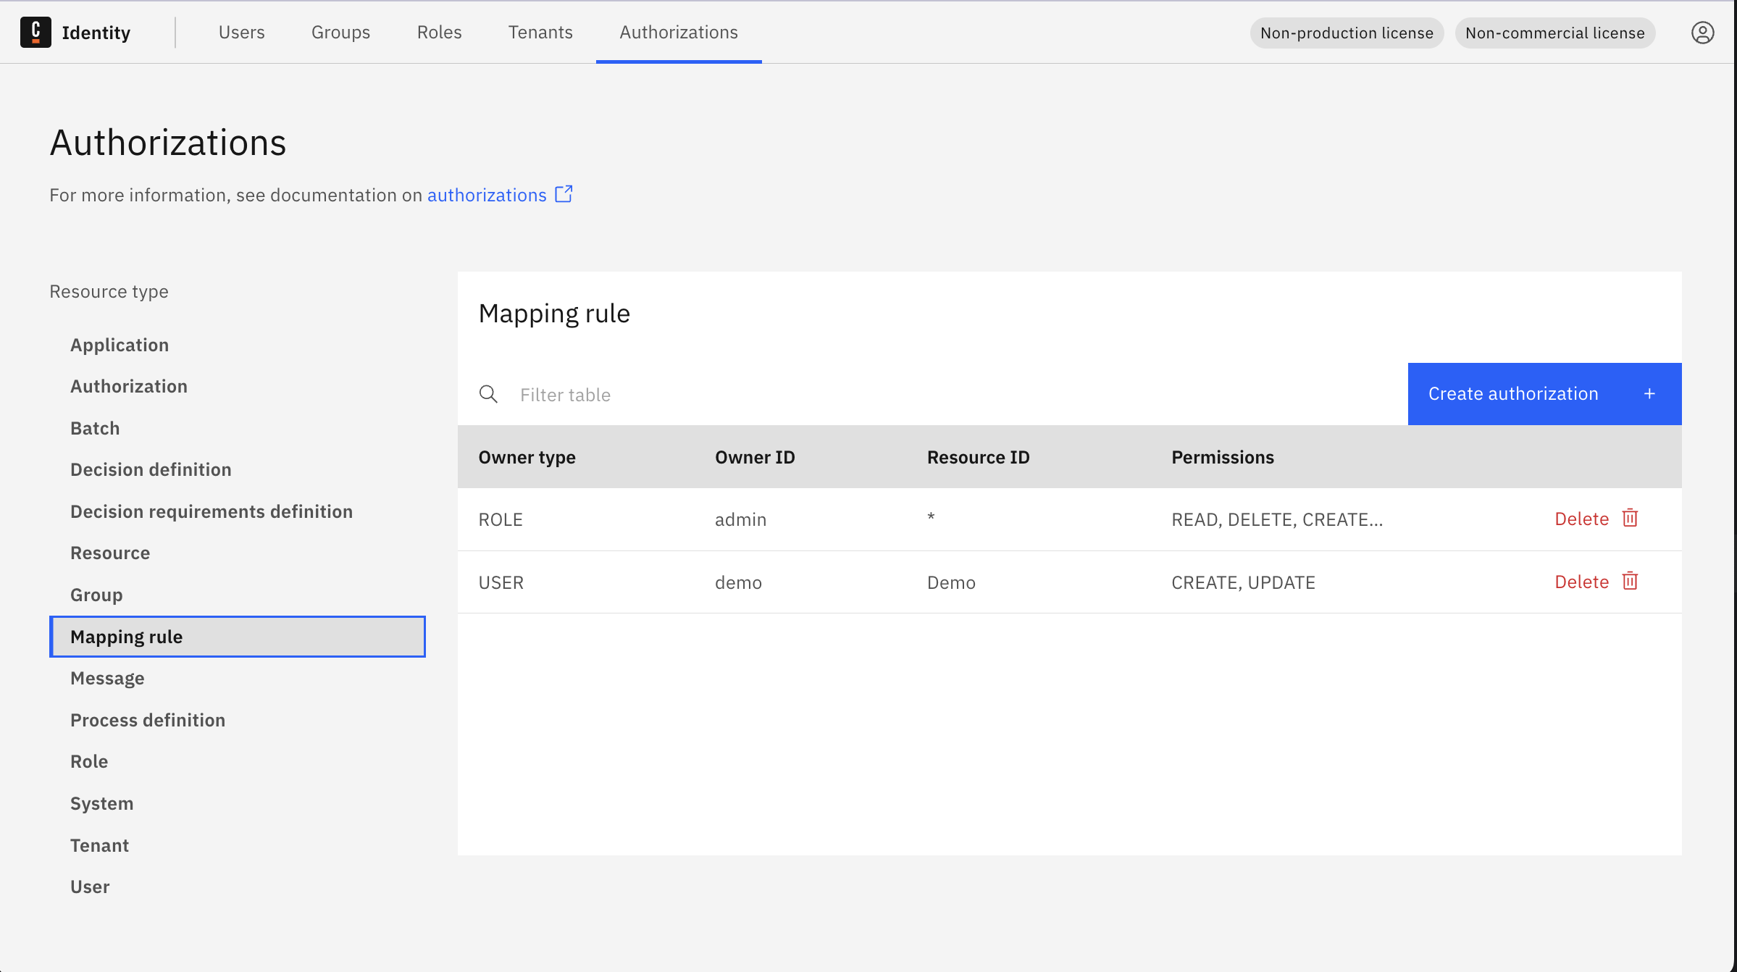Image resolution: width=1737 pixels, height=972 pixels.
Task: Select the Decision requirements definition resource type
Action: (211, 511)
